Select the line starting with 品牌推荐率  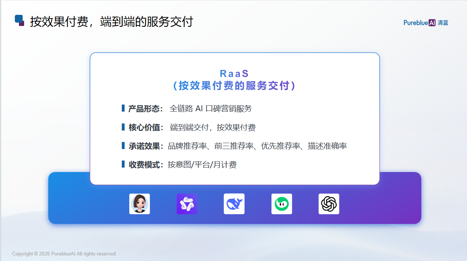pos(257,146)
